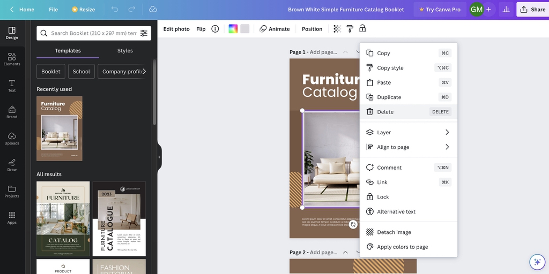The height and width of the screenshot is (274, 549).
Task: Choose Lock from context menu
Action: point(408,197)
